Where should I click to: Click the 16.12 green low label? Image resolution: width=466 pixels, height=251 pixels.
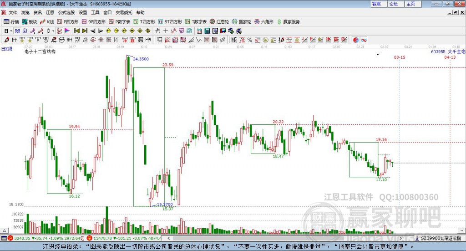(74, 196)
